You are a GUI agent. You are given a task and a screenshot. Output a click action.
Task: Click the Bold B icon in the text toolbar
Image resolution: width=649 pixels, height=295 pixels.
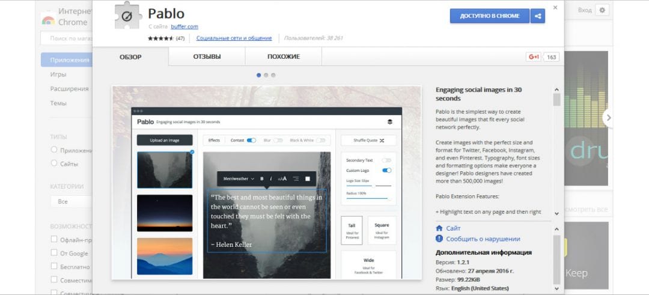tap(262, 178)
